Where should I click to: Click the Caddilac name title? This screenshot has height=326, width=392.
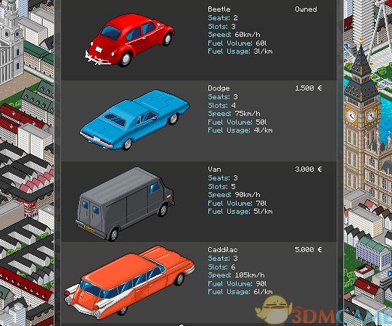click(223, 250)
